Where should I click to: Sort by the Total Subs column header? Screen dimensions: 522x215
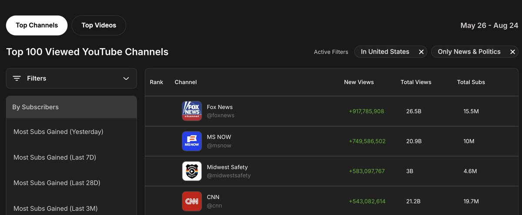pyautogui.click(x=471, y=82)
